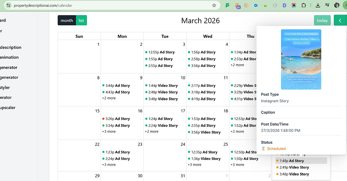
Task: Go to previous month with left arrow
Action: 340,20
